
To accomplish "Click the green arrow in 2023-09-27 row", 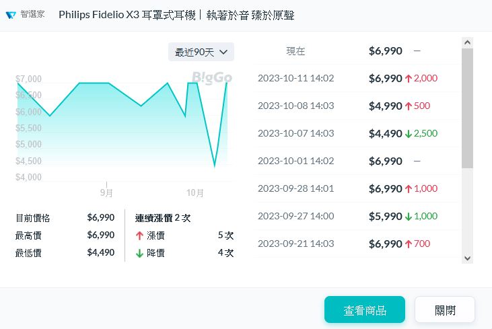I will pos(408,216).
